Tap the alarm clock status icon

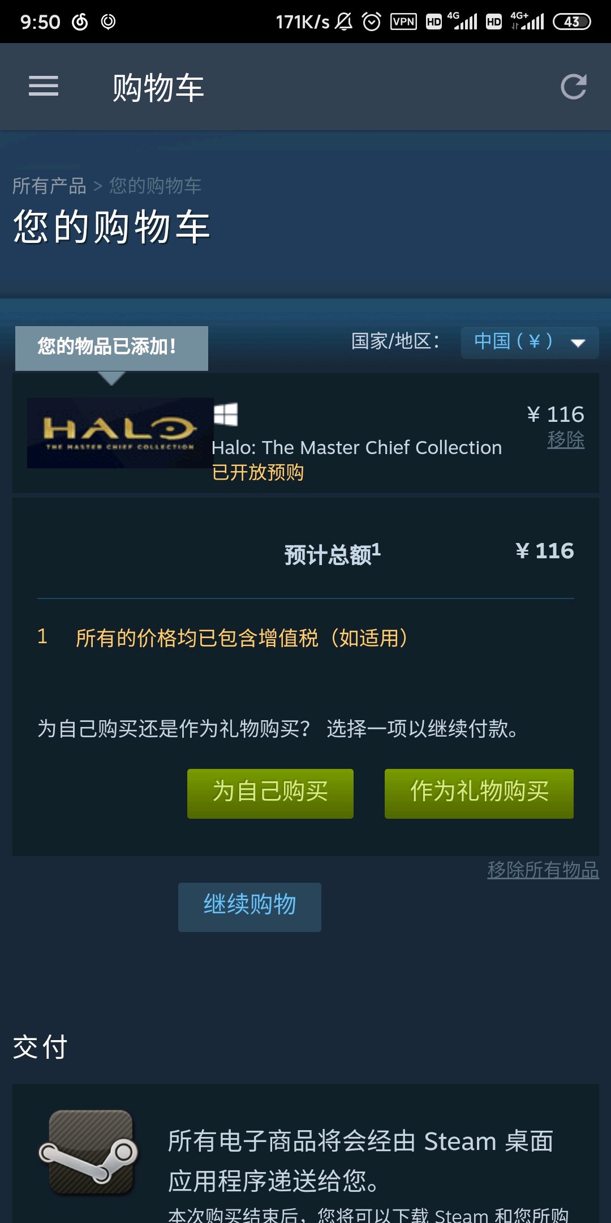tap(371, 22)
